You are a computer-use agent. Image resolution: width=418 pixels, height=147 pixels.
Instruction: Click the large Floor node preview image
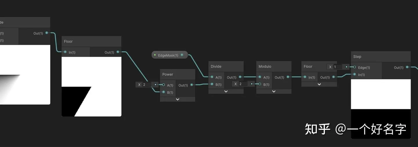point(91,87)
